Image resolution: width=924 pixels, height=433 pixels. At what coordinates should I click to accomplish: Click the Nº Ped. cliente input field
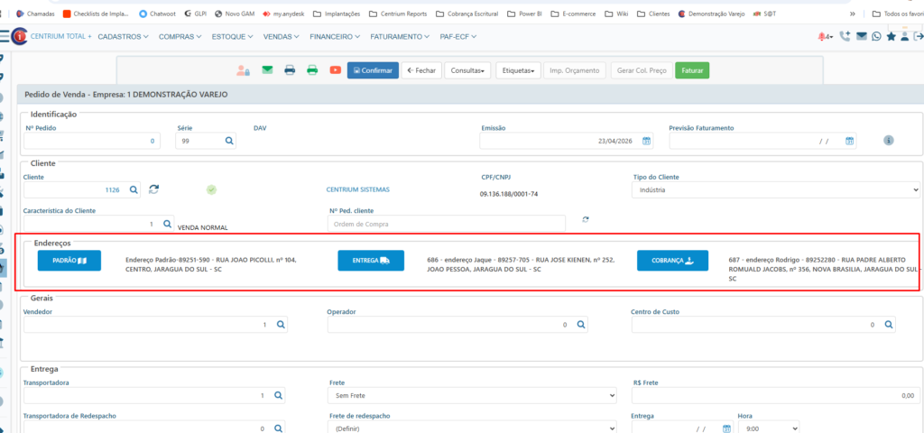pos(447,224)
